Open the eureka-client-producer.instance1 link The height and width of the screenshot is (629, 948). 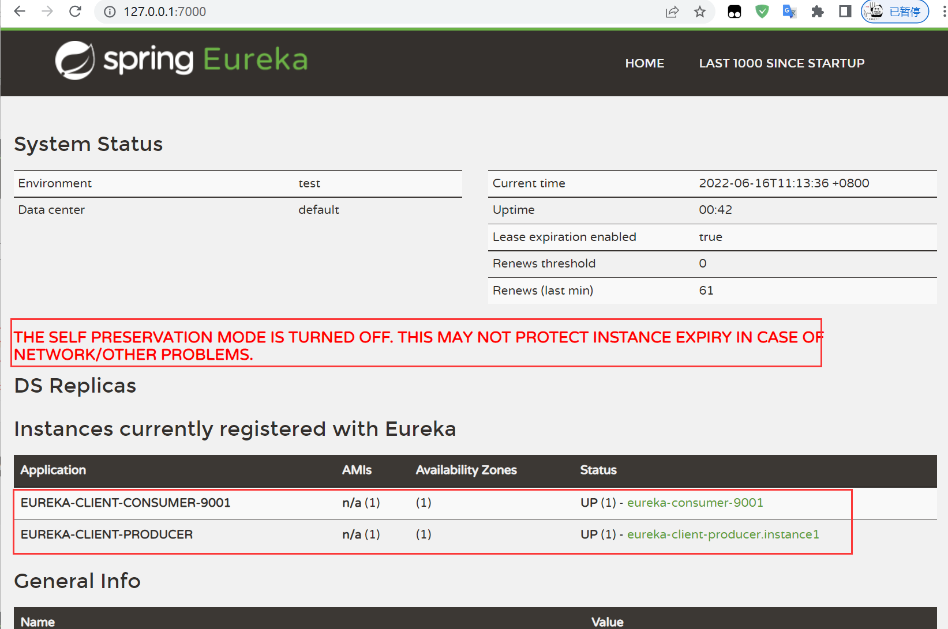click(723, 534)
